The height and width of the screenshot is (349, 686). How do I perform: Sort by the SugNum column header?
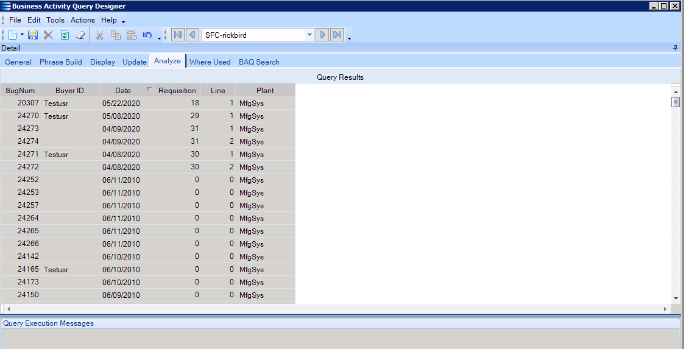pos(20,91)
